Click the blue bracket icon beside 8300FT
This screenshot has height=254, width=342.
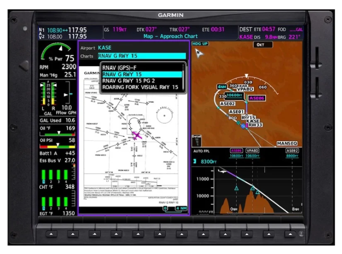tap(195, 161)
